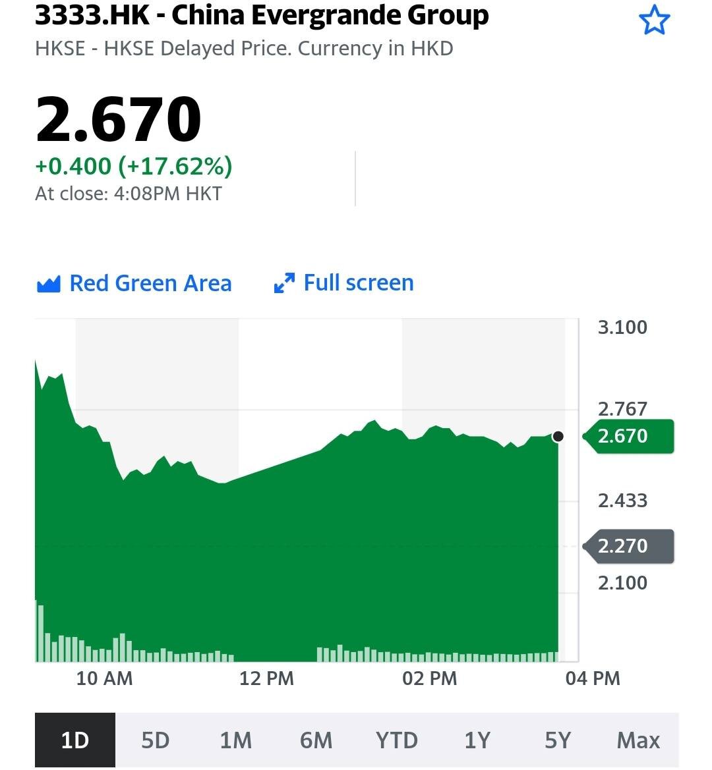
Task: Click the green 2.670 price label
Action: pyautogui.click(x=628, y=436)
